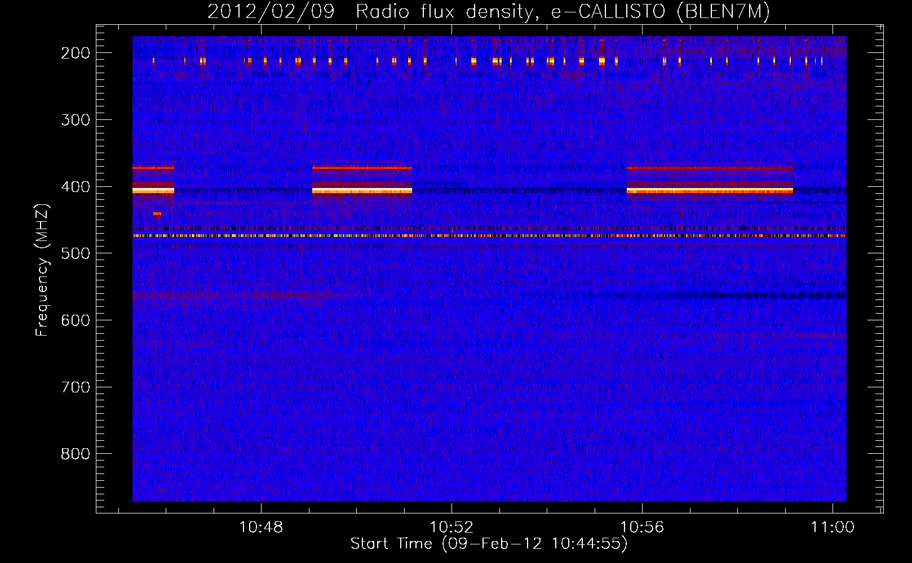This screenshot has height=563, width=912.
Task: Click the 800 frequency tick label
Action: (x=76, y=454)
